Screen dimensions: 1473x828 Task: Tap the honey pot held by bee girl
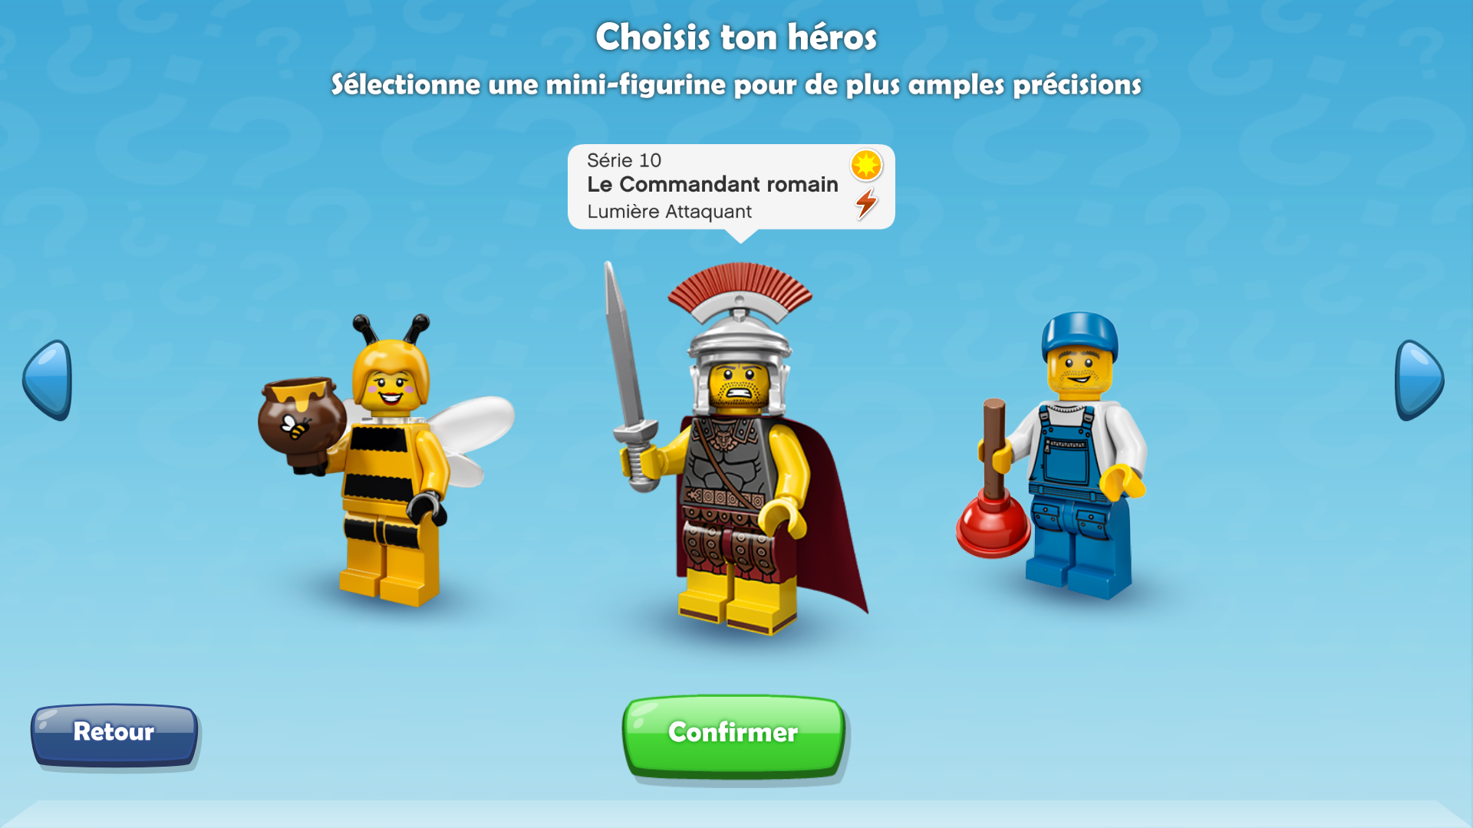pyautogui.click(x=300, y=422)
